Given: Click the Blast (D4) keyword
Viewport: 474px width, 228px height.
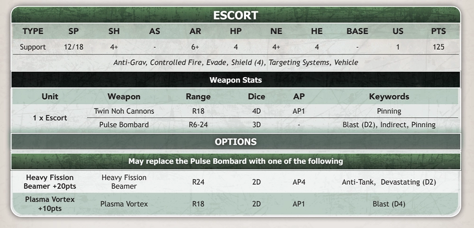Looking at the screenshot, I should click(389, 204).
